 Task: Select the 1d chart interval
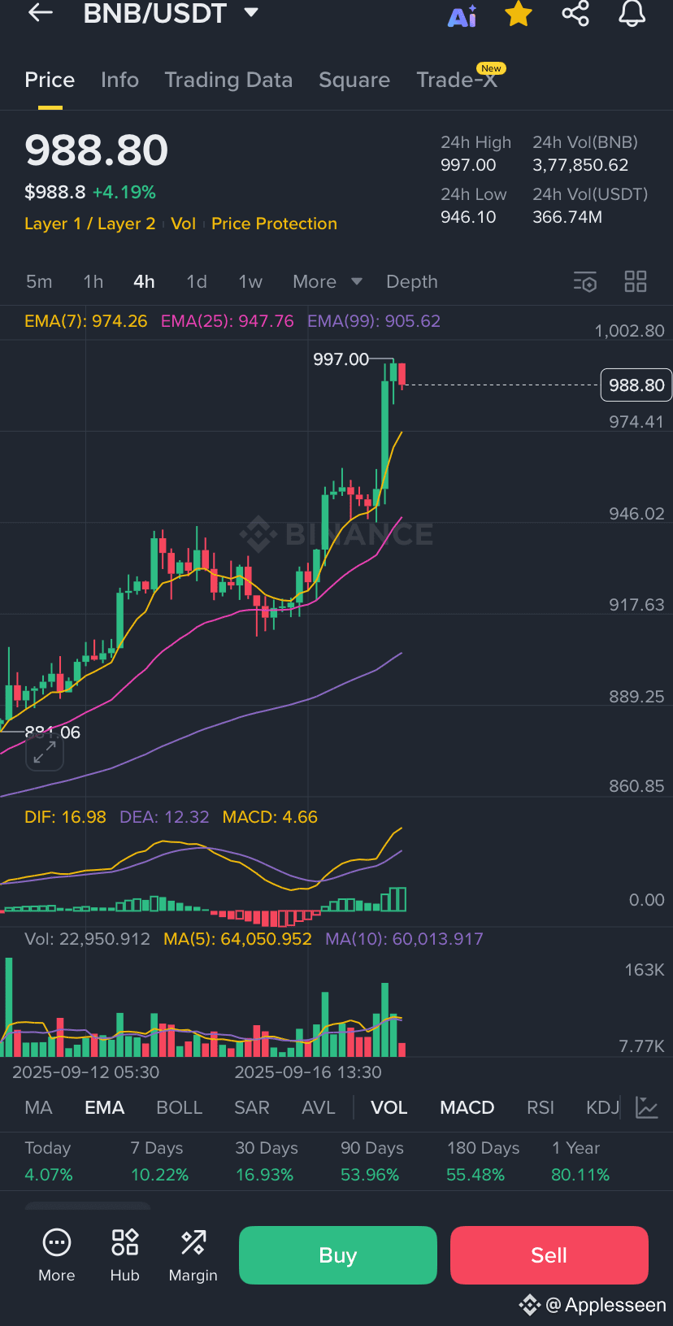(197, 281)
